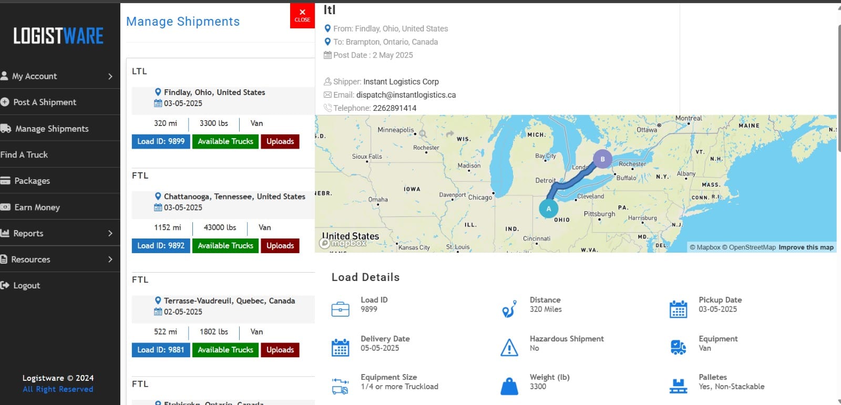The image size is (841, 405).
Task: Click map marker B near Brampton
Action: [602, 159]
